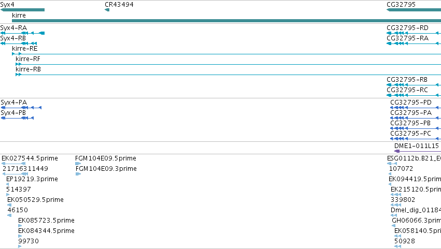
Task: Click the EK094419.5prime EST arrow
Action: 390,184
